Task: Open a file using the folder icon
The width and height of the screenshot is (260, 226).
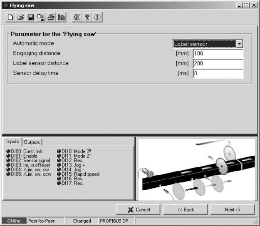Action: coord(20,17)
